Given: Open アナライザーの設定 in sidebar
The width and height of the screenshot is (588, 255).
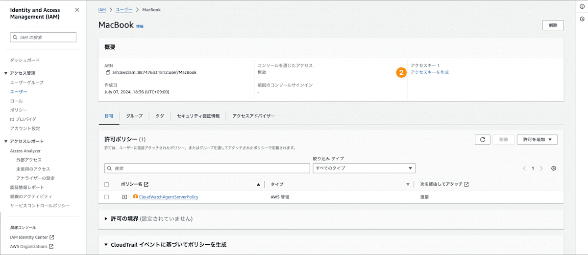Looking at the screenshot, I should pos(35,178).
